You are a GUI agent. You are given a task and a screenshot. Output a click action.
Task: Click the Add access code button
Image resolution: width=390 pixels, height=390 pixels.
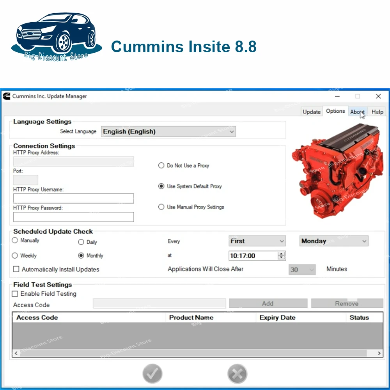pyautogui.click(x=268, y=303)
